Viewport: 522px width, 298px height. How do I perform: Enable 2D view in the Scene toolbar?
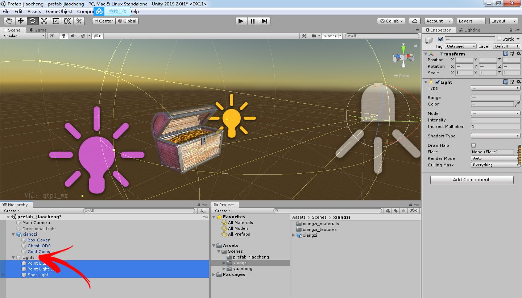pyautogui.click(x=52, y=36)
